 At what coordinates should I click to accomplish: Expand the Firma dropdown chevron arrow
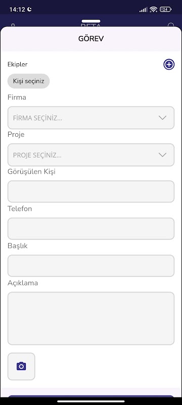162,118
